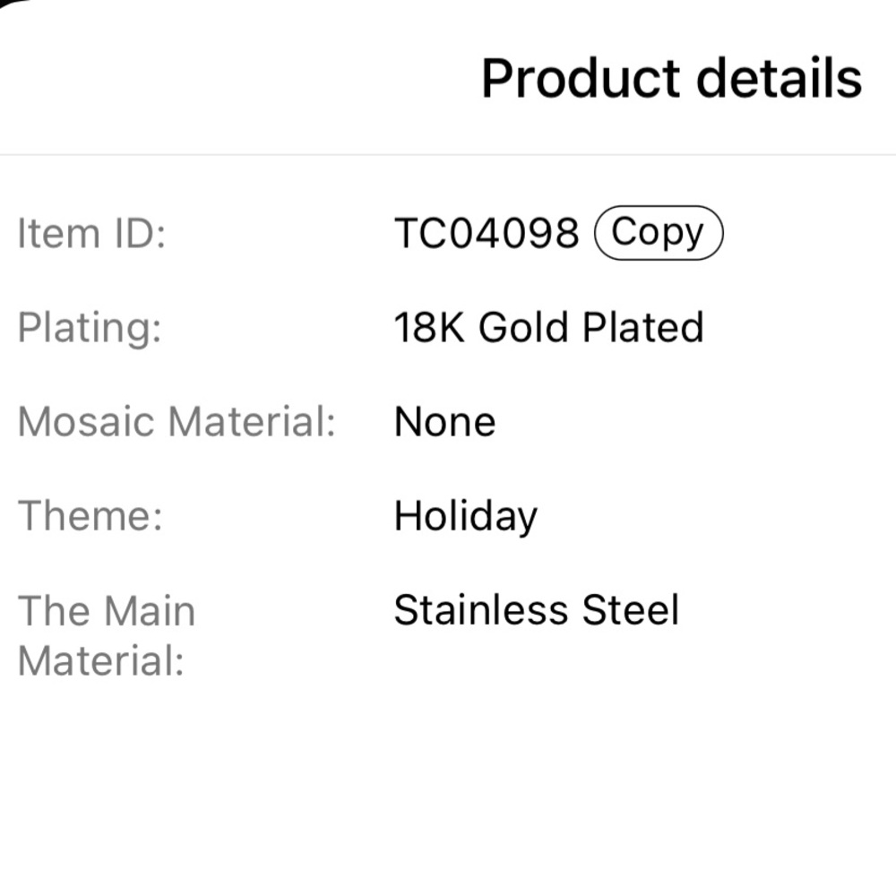This screenshot has width=896, height=896.
Task: Select the Stainless Steel value
Action: 537,609
